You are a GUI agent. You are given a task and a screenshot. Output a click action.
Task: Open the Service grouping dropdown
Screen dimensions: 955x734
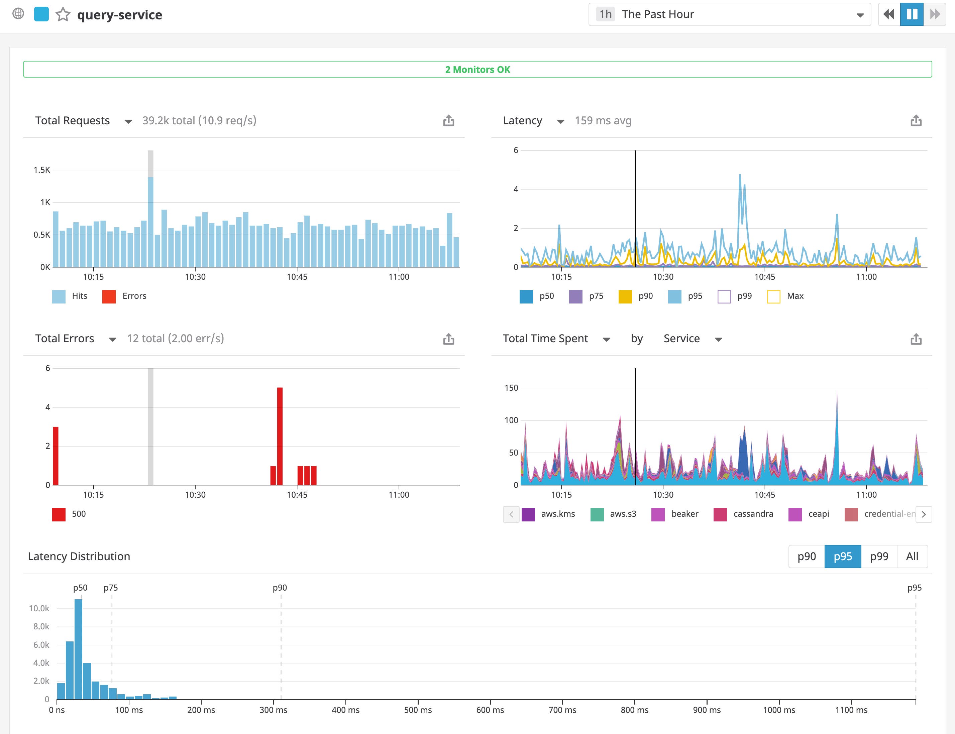719,339
